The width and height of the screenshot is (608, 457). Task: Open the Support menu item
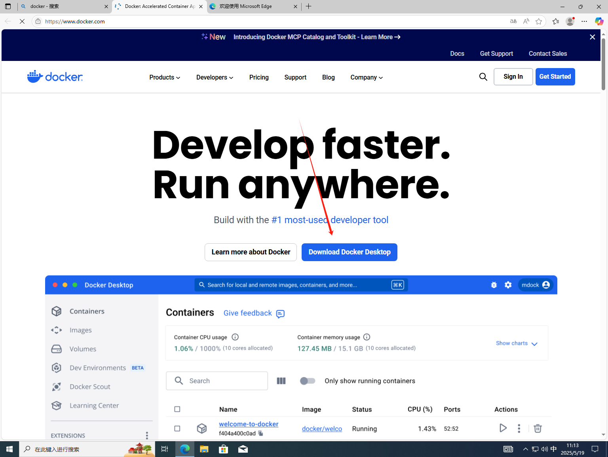pyautogui.click(x=295, y=77)
